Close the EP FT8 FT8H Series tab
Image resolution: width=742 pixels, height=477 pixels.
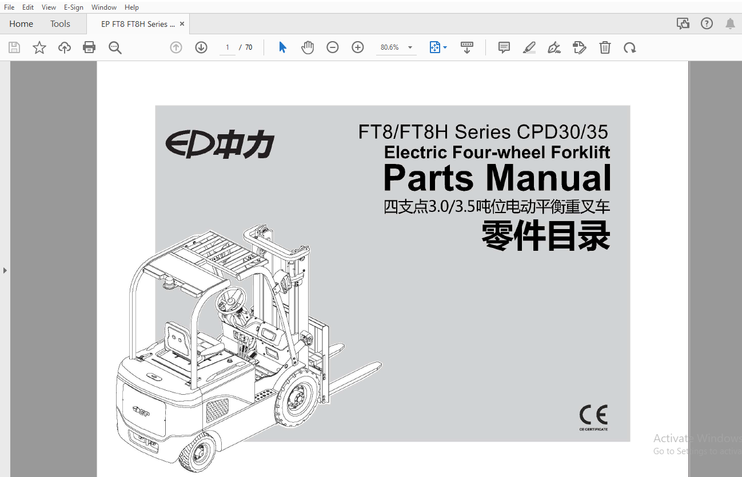point(182,24)
